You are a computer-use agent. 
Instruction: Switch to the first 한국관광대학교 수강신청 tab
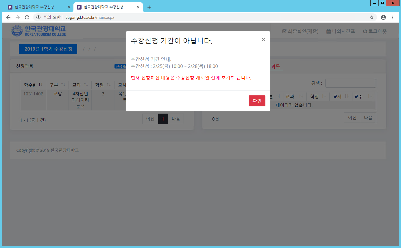[x=35, y=7]
